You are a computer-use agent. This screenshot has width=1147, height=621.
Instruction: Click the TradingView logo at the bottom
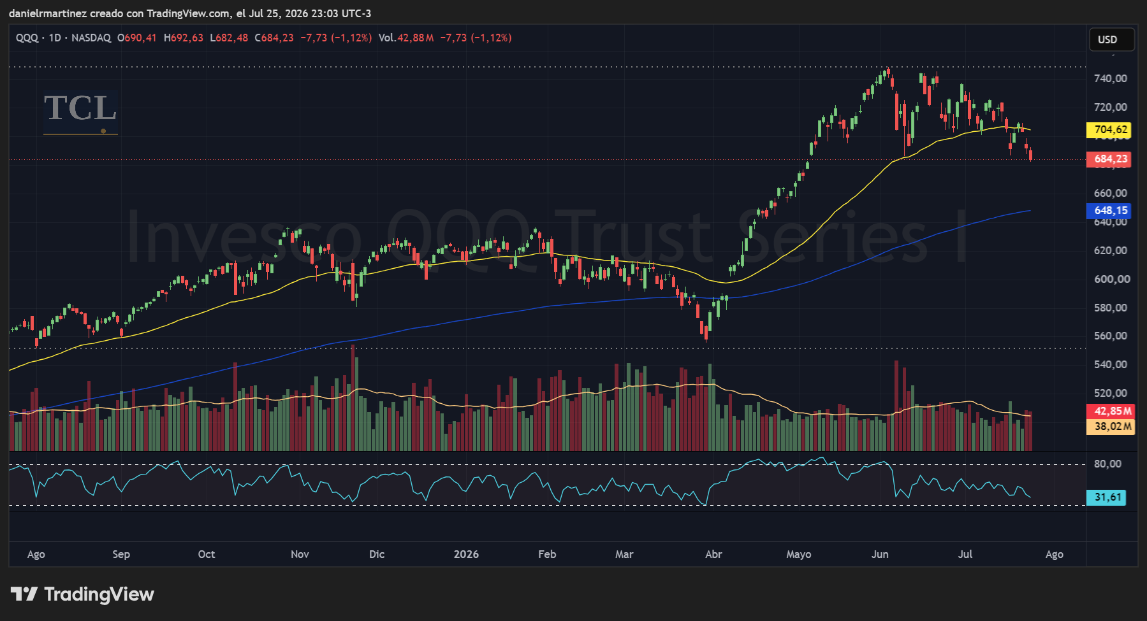pos(82,594)
